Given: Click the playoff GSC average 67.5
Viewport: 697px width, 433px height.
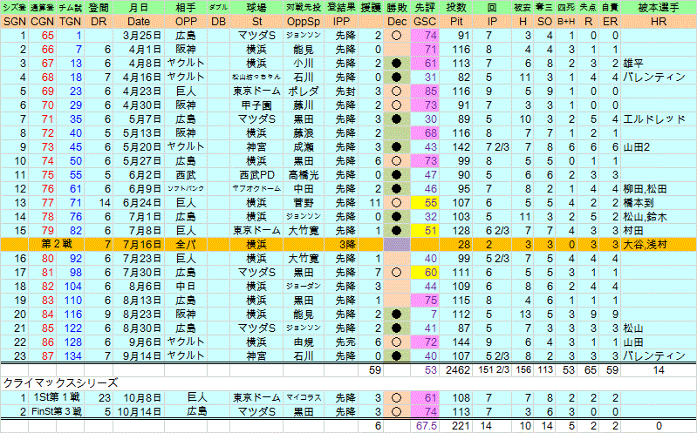Looking at the screenshot, I should (427, 426).
